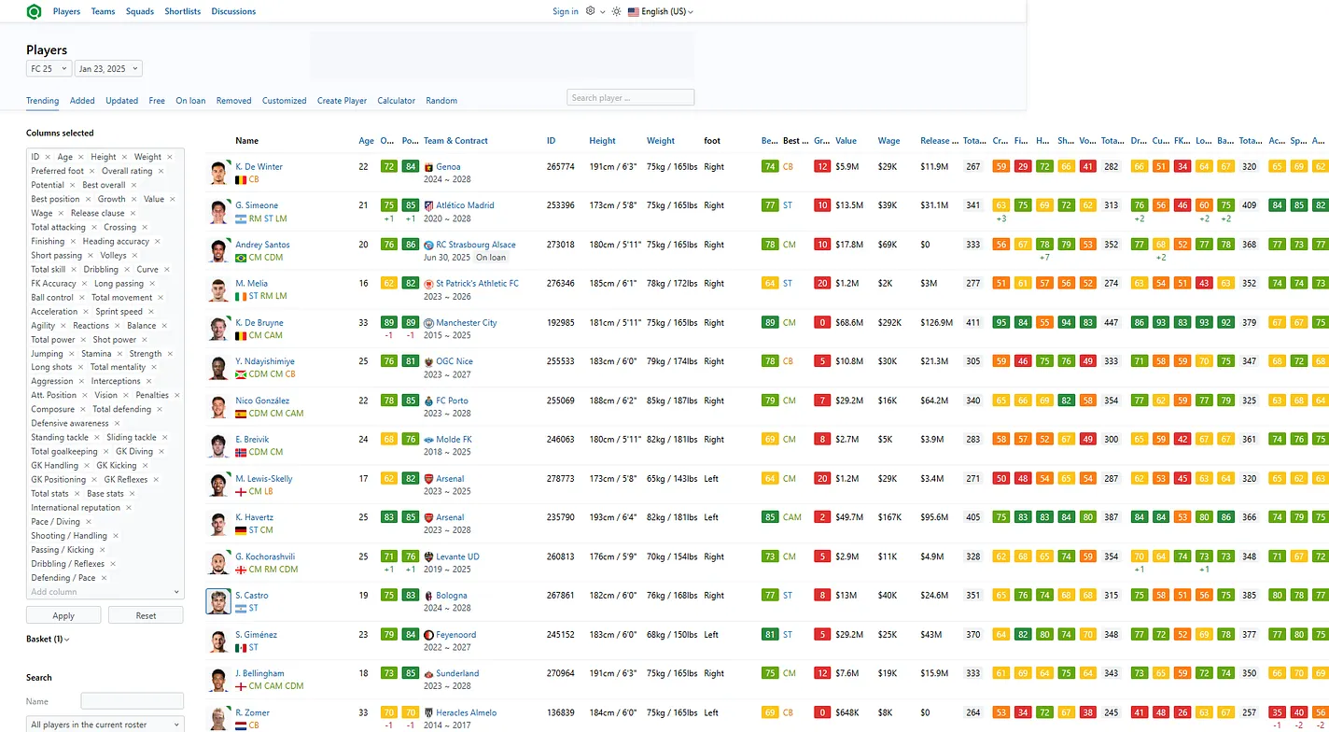Image resolution: width=1329 pixels, height=732 pixels.
Task: Go to Shortlists in top navigation
Action: pyautogui.click(x=183, y=11)
